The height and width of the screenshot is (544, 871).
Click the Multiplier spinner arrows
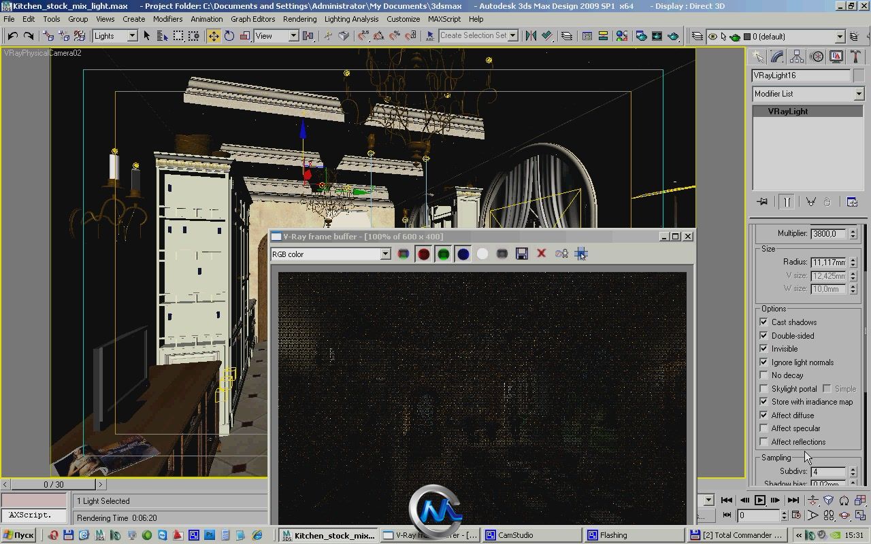[x=853, y=234]
